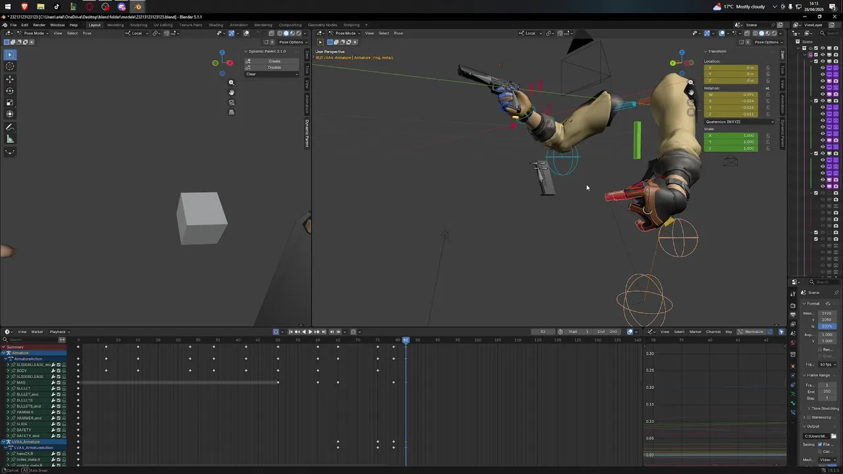Click Blender icon in Windows taskbar
This screenshot has width=843, height=474.
138,7
